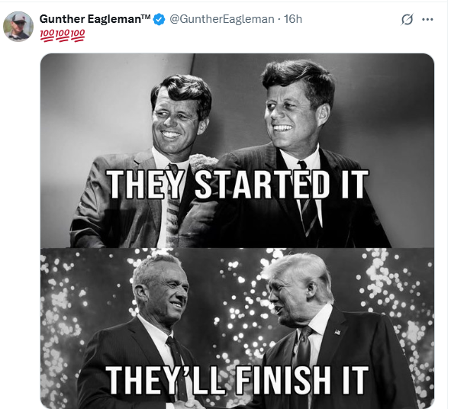This screenshot has width=451, height=409.
Task: Click the word 'STARTED' in the caption
Action: pyautogui.click(x=263, y=185)
